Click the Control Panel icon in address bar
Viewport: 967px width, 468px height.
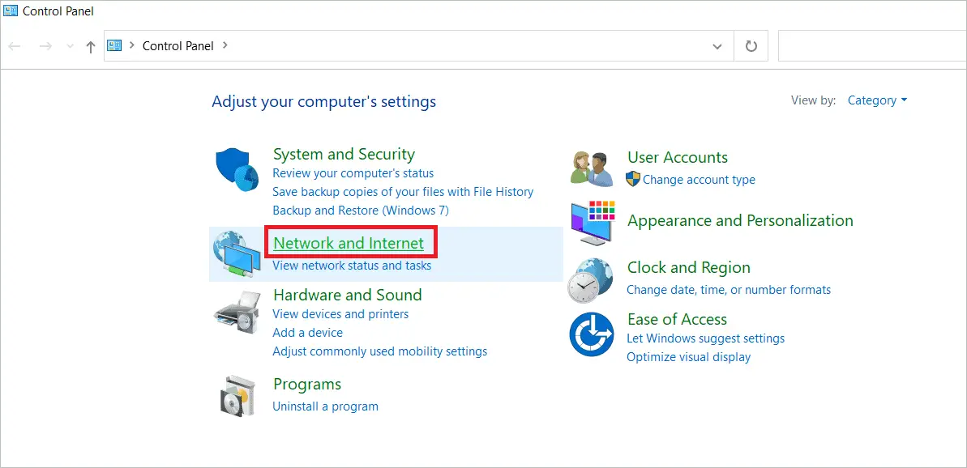[x=115, y=45]
